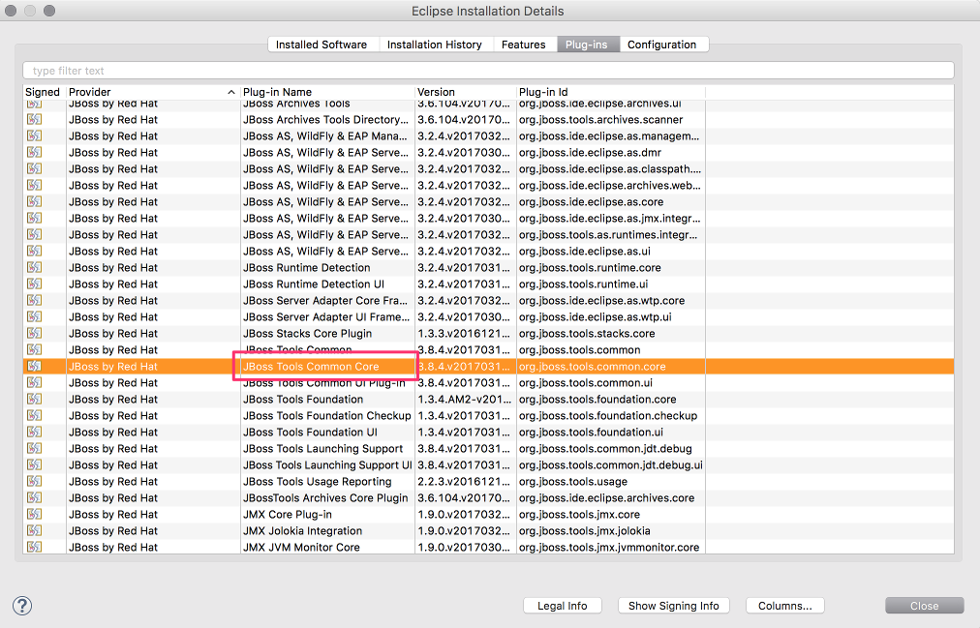Click plug-in id org.jboss.ide.eclipse.as.ui
The height and width of the screenshot is (628, 980).
point(584,251)
